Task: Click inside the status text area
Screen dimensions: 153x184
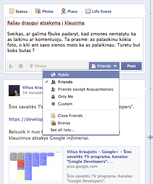Action: click(x=74, y=39)
